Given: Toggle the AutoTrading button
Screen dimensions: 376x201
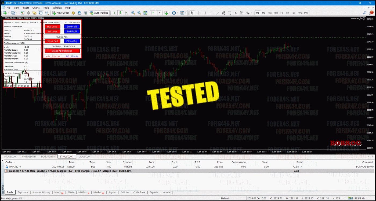Looking at the screenshot, I should 99,13.
